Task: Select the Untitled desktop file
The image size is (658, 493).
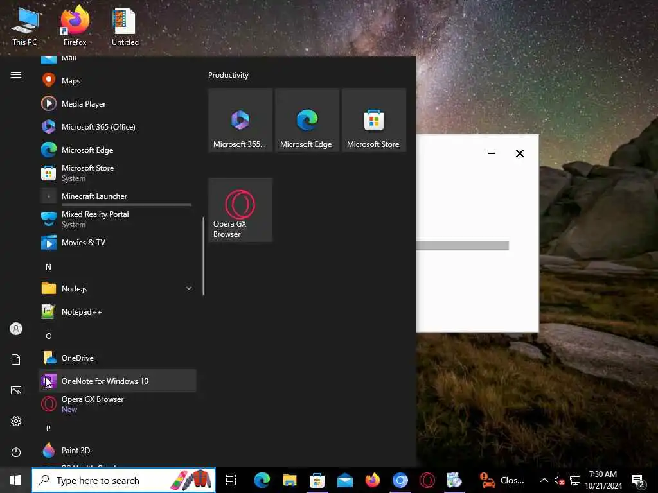Action: click(x=125, y=27)
